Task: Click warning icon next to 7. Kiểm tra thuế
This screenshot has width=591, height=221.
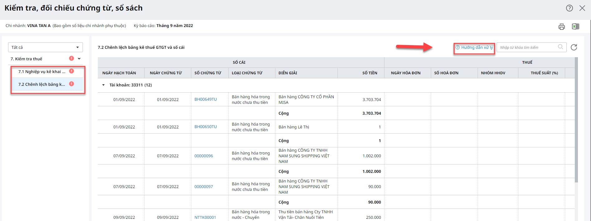Action: [x=72, y=58]
